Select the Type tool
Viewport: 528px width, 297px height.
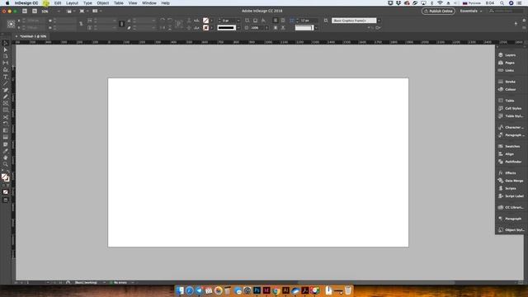pos(6,77)
